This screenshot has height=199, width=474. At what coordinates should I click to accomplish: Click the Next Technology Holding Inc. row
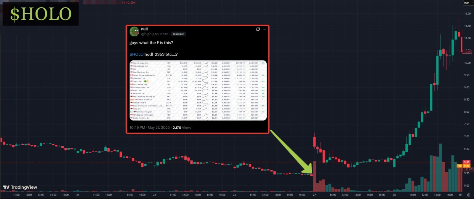198,97
